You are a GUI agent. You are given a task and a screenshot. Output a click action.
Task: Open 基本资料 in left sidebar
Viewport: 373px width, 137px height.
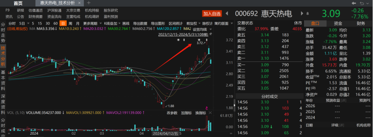[3, 80]
